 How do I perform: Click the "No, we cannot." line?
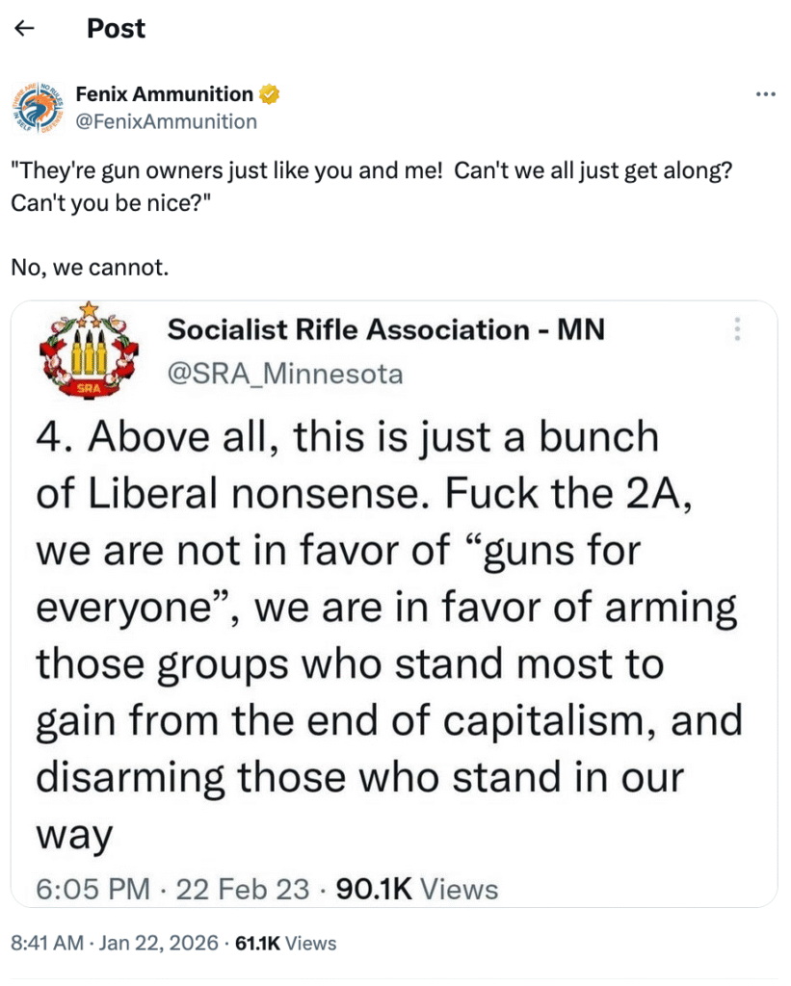(91, 267)
